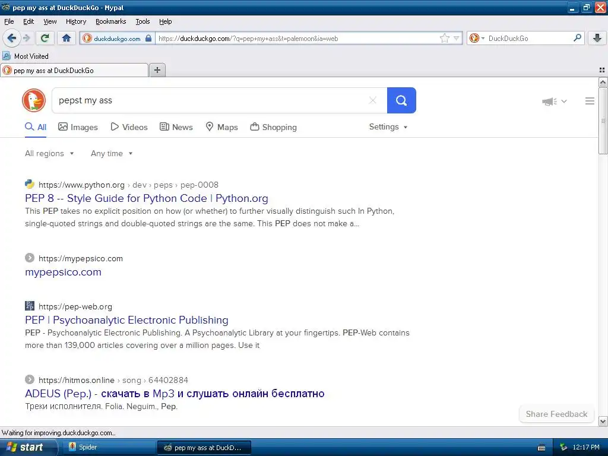The image size is (608, 456).
Task: Open the Any time filter dropdown
Action: point(112,154)
